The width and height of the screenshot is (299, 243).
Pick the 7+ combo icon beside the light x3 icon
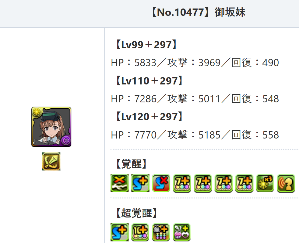(244, 183)
